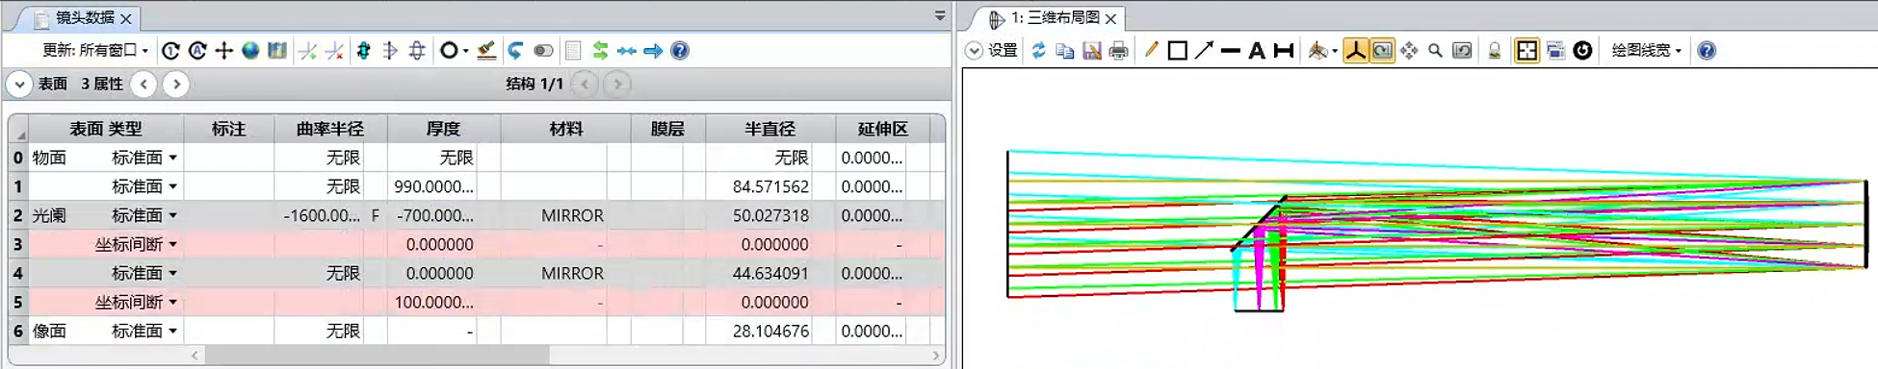
Task: Click the save image icon in 3D layout
Action: pyautogui.click(x=1092, y=51)
